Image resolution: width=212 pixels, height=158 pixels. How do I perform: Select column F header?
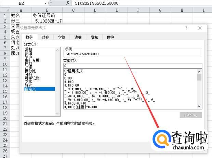(x=138, y=10)
